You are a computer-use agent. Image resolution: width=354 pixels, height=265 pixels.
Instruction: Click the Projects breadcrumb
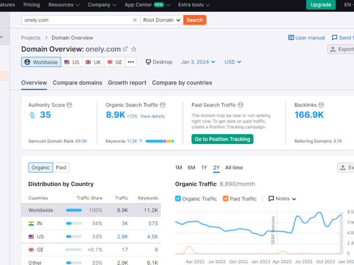31,38
